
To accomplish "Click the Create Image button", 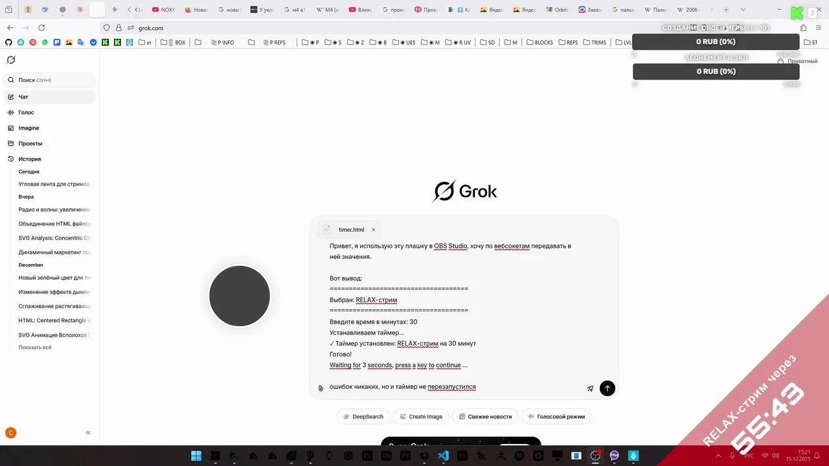I will point(420,417).
